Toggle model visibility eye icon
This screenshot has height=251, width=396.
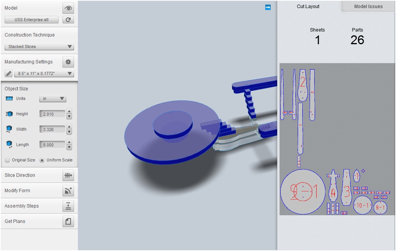pyautogui.click(x=68, y=8)
